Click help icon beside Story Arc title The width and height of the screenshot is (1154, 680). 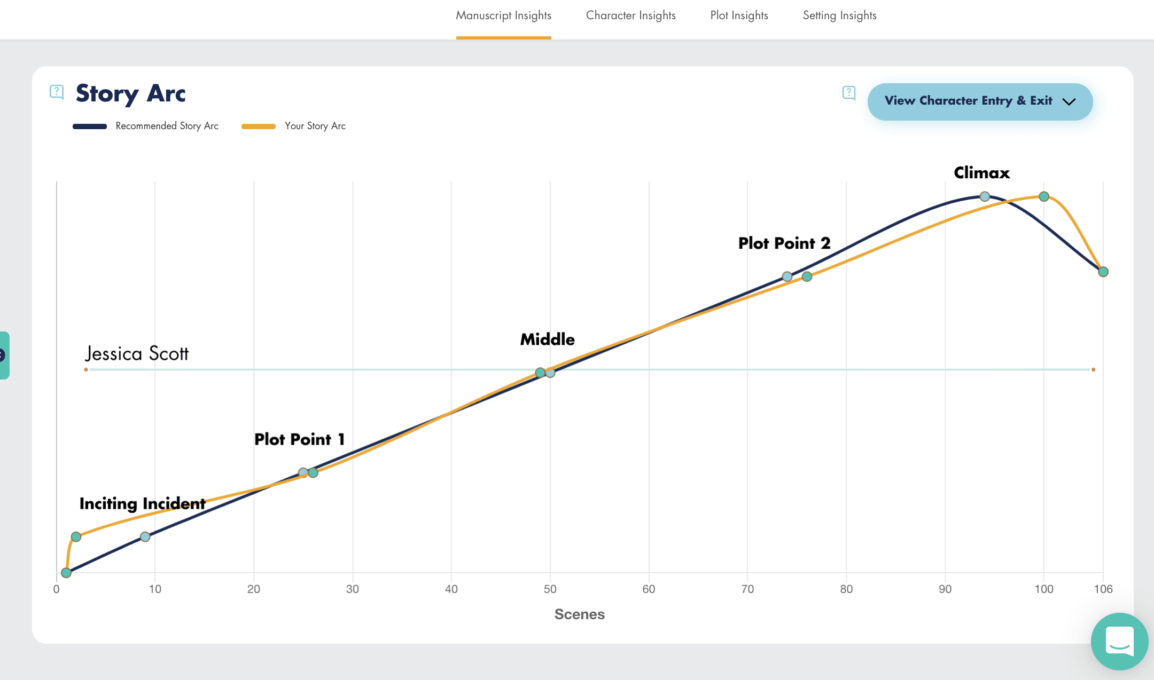57,92
